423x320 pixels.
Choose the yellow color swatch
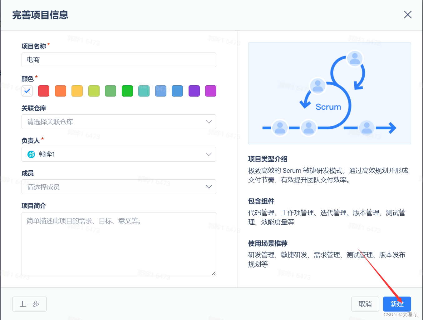coord(77,91)
